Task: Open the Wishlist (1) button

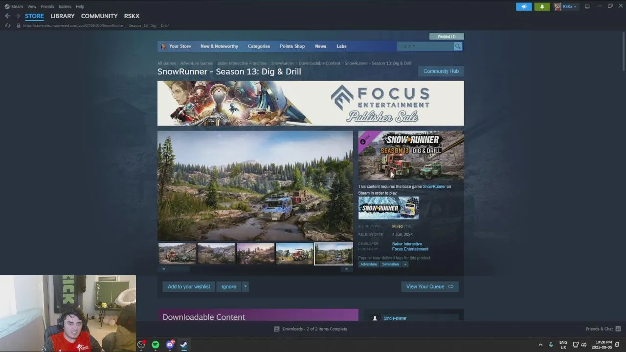Action: pyautogui.click(x=447, y=36)
